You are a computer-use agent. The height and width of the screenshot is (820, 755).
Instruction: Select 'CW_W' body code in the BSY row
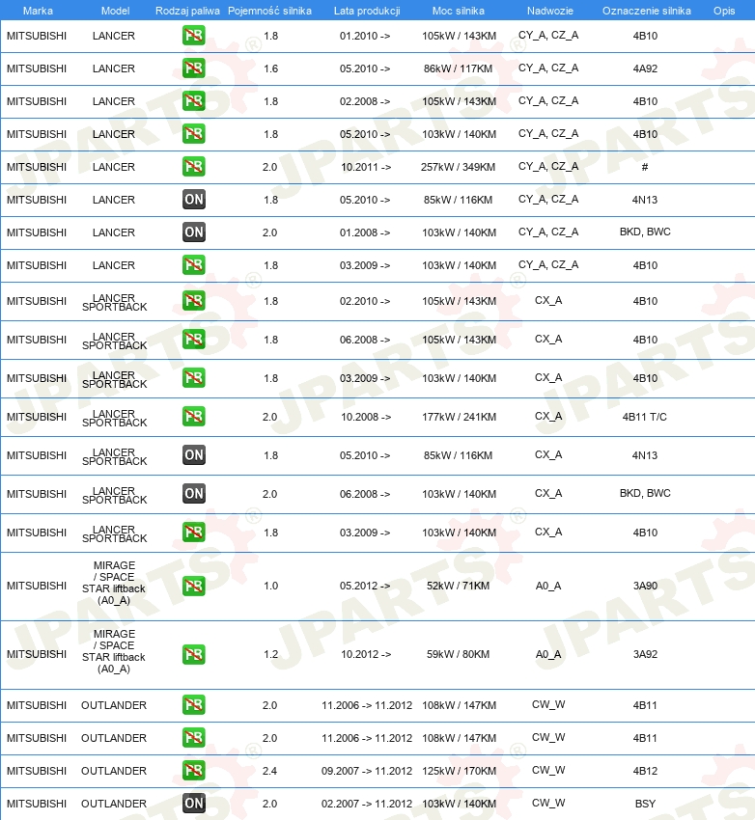coord(548,804)
